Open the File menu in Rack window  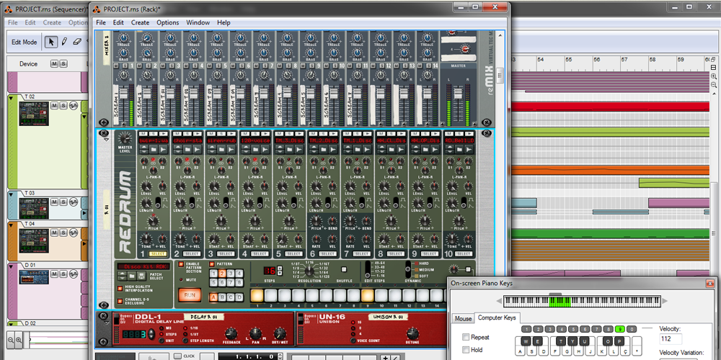pyautogui.click(x=101, y=22)
